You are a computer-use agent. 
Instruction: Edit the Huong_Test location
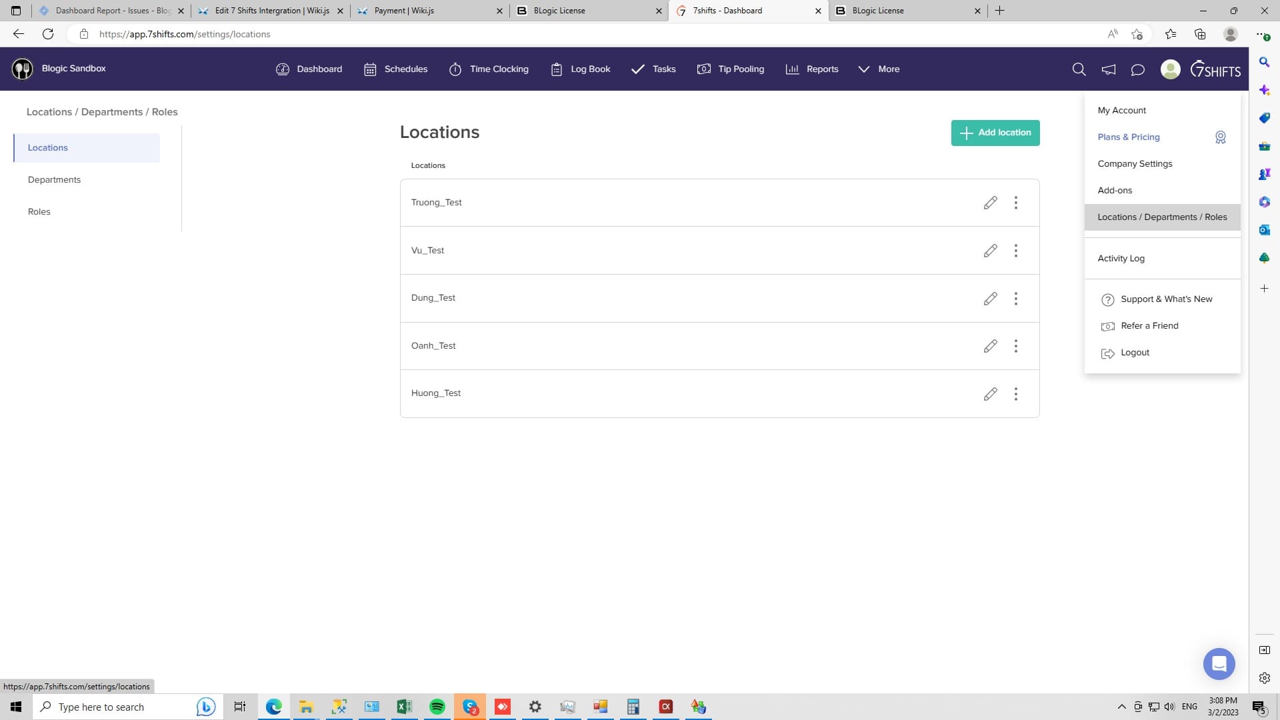pyautogui.click(x=990, y=394)
